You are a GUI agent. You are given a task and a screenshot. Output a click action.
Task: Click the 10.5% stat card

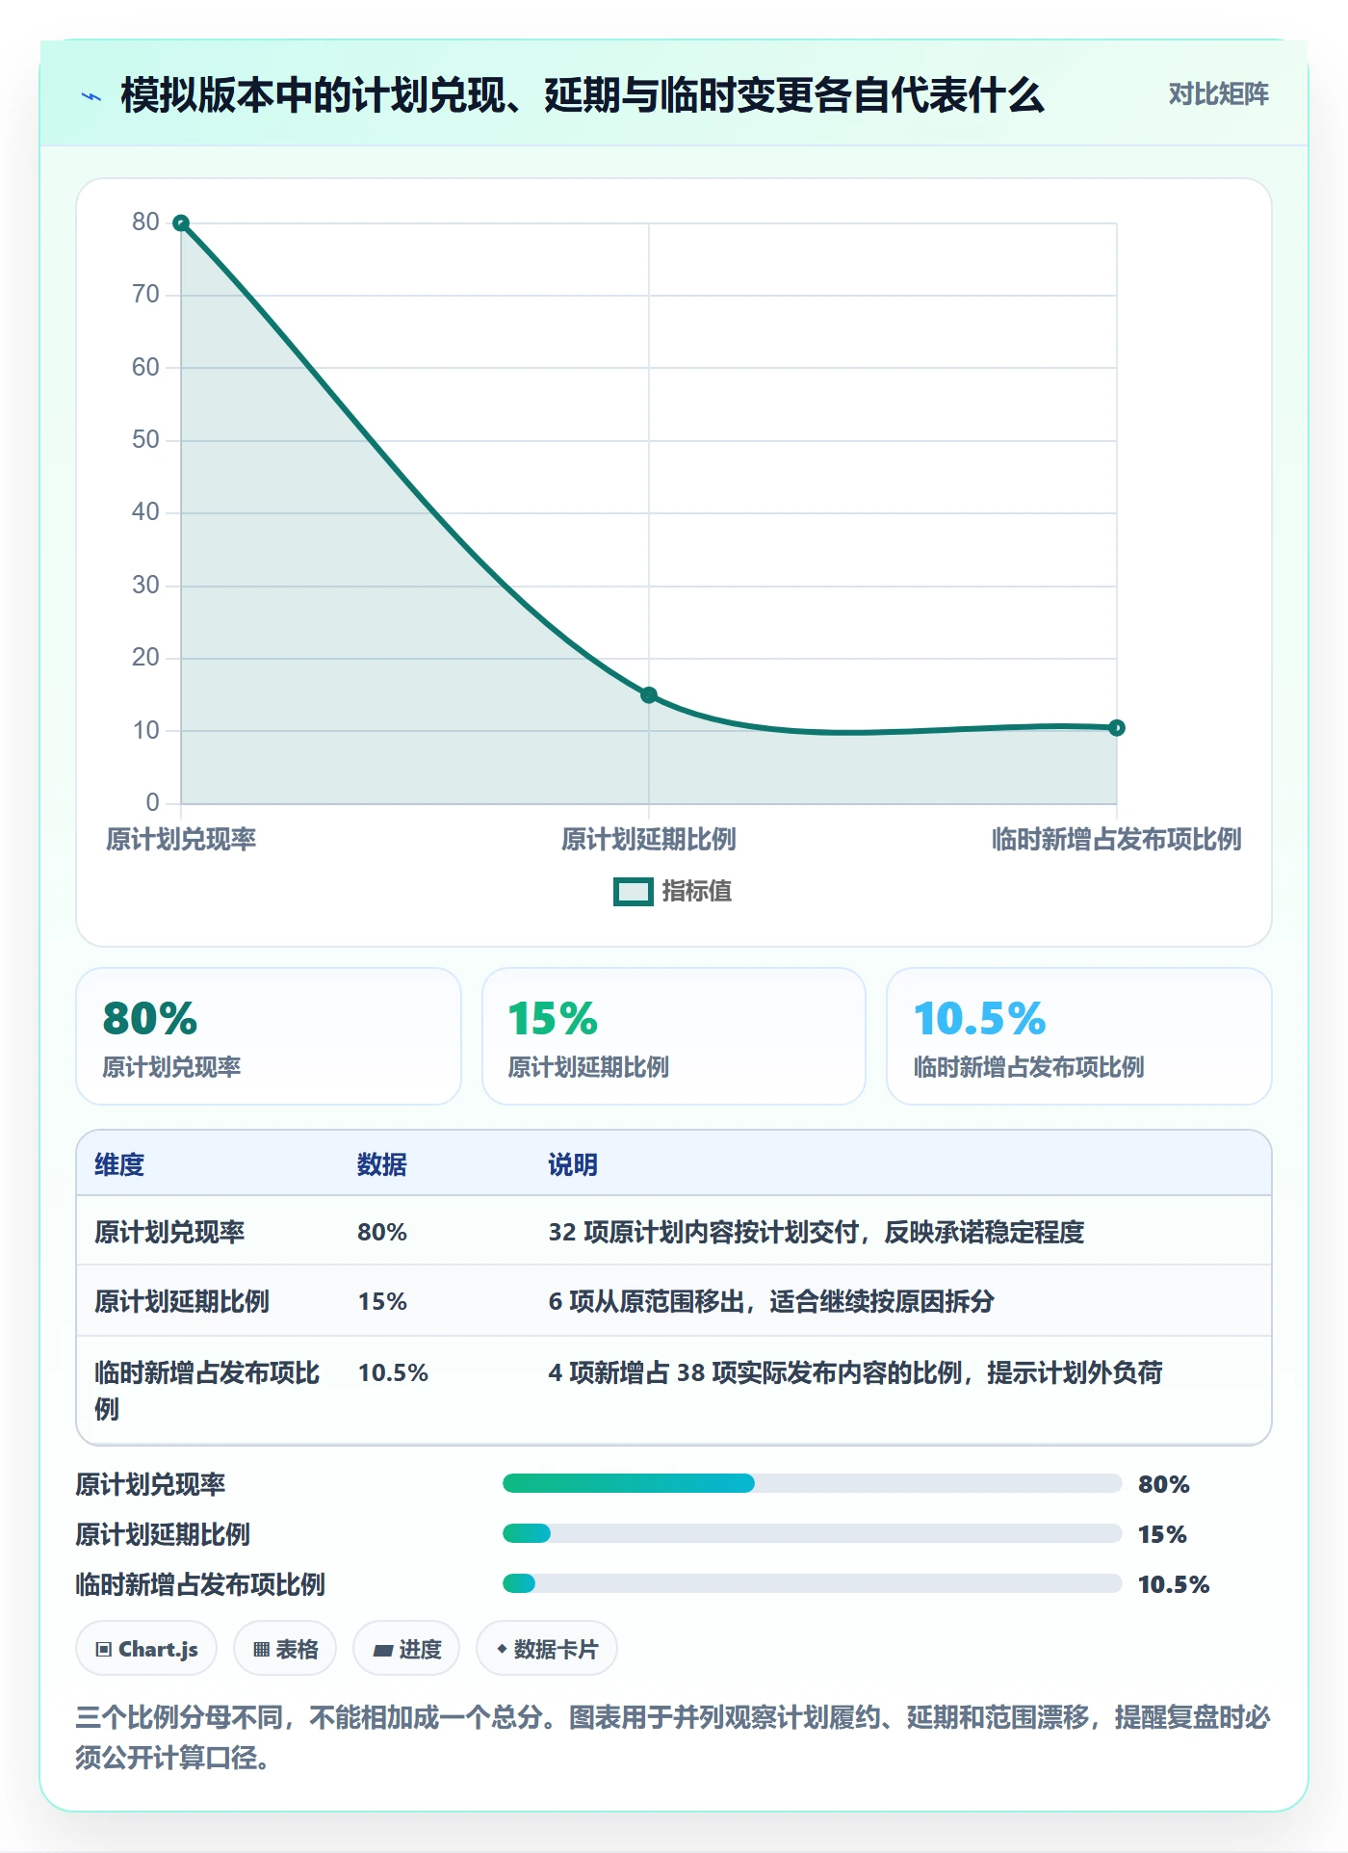tap(1079, 1036)
